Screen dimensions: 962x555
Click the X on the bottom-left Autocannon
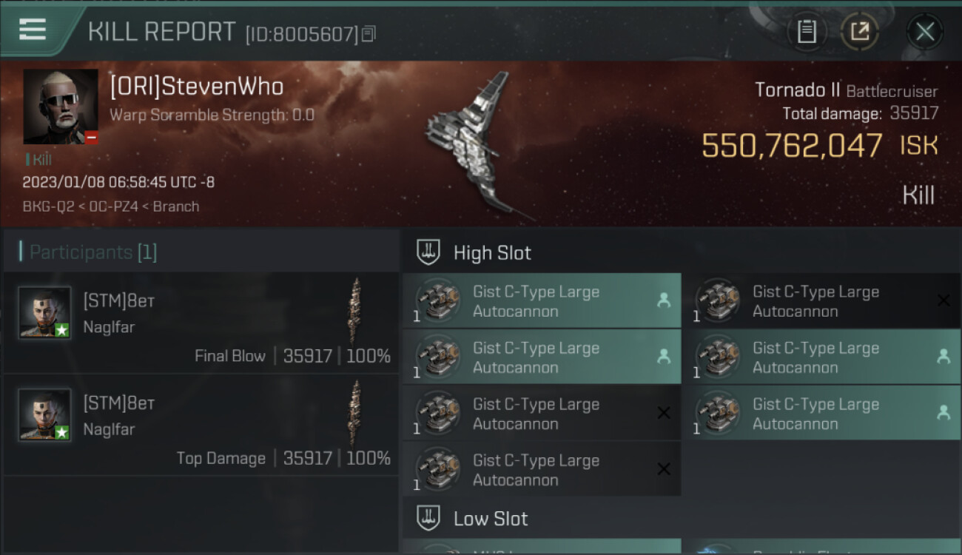coord(664,469)
